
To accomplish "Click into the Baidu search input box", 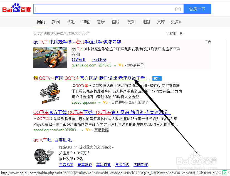I will pos(104,9).
